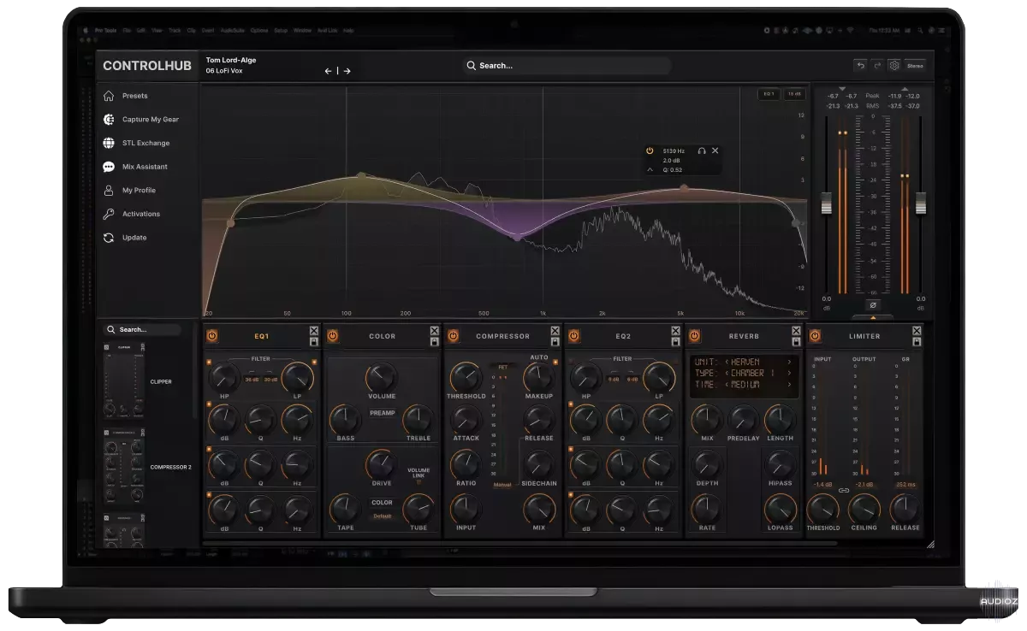The width and height of the screenshot is (1027, 631).
Task: Toggle power of the 5130 Hz band
Action: [650, 150]
